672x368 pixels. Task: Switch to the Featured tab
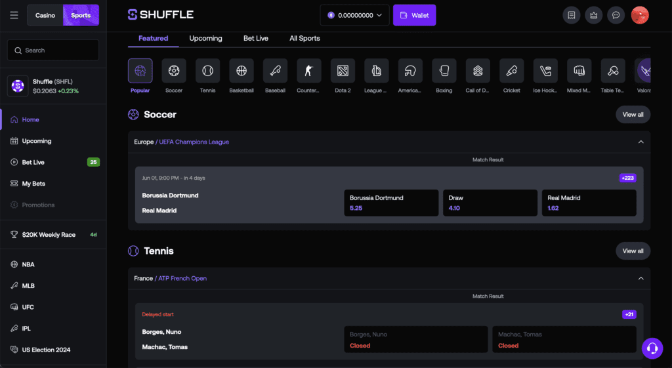[153, 38]
